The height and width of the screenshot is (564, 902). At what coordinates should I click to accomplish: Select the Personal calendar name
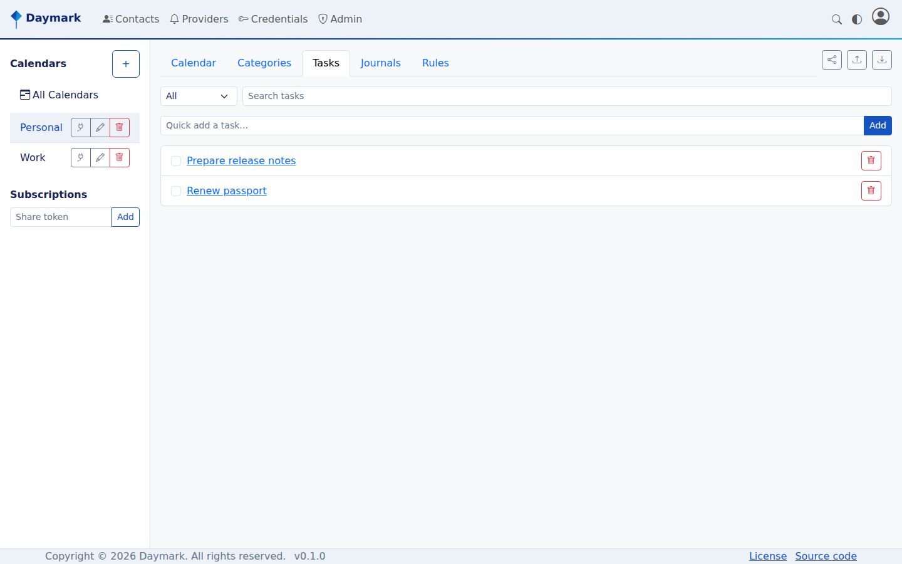41,127
